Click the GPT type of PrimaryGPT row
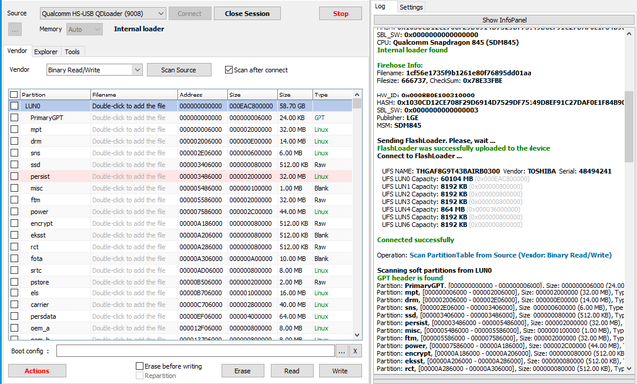Viewport: 637px width, 384px height. 319,118
